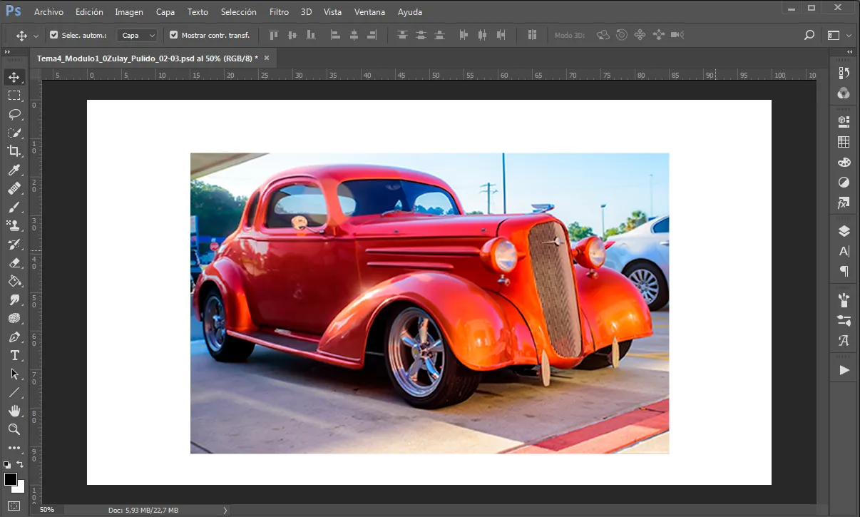The height and width of the screenshot is (517, 860).
Task: Open the status bar info arrow menu
Action: [225, 510]
